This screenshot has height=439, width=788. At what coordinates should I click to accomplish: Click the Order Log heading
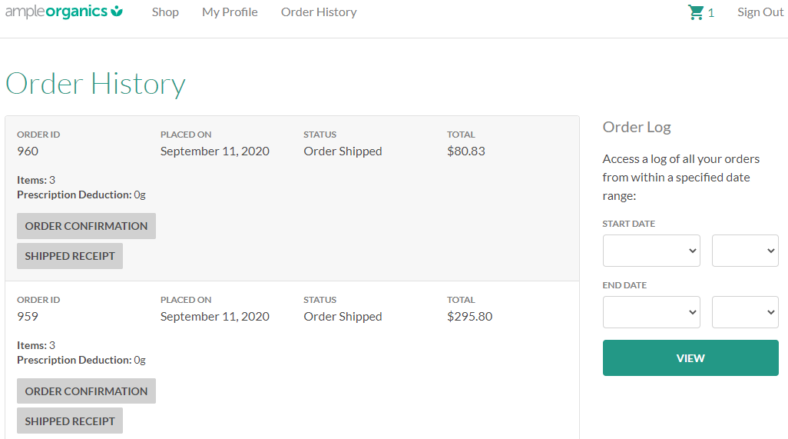point(637,128)
